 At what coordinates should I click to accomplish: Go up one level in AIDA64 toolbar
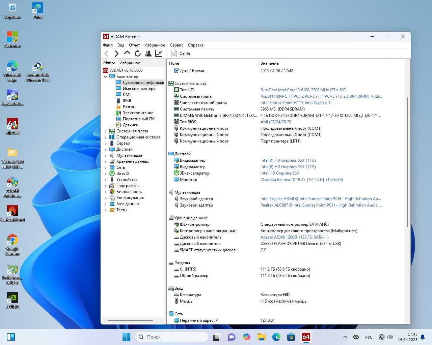(127, 53)
